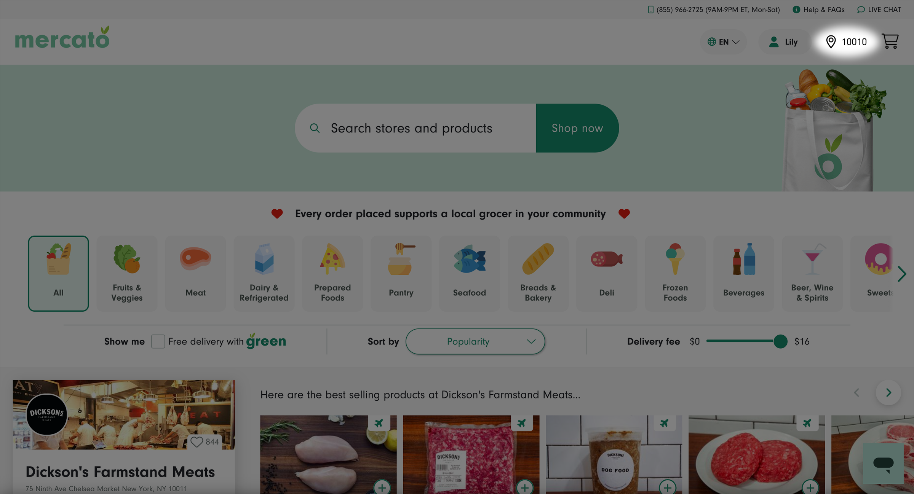Click the Mercato logo

pos(62,38)
